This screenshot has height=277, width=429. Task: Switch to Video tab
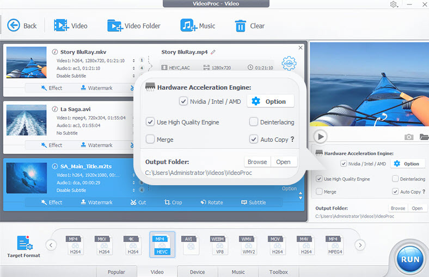coord(157,272)
